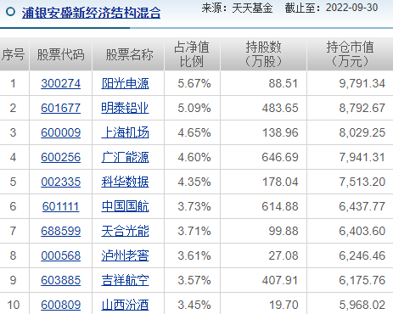Viewport: 393px width, 314px height.
Task: Select the 3.61% net value ratio cell
Action: coord(192,255)
